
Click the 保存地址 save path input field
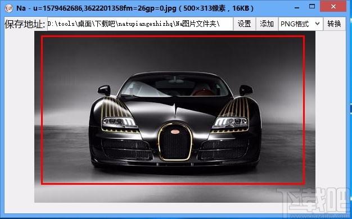point(140,24)
